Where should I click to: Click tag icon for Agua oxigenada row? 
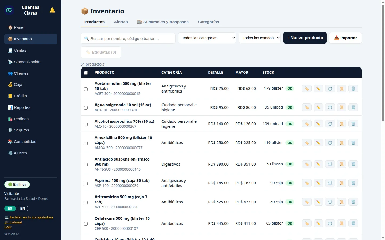pyautogui.click(x=307, y=107)
